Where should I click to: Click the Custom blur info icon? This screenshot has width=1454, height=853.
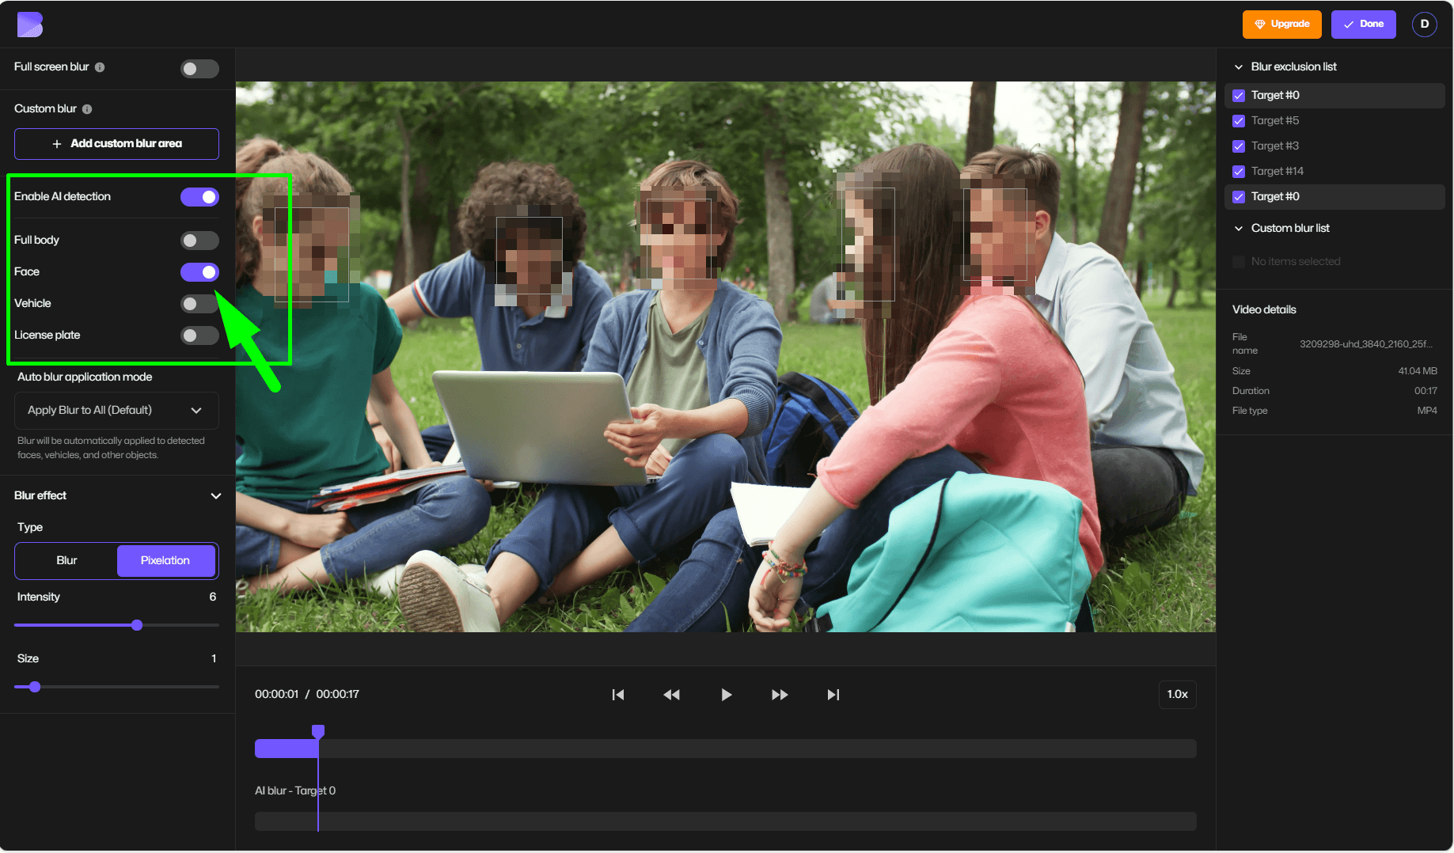[x=85, y=108]
